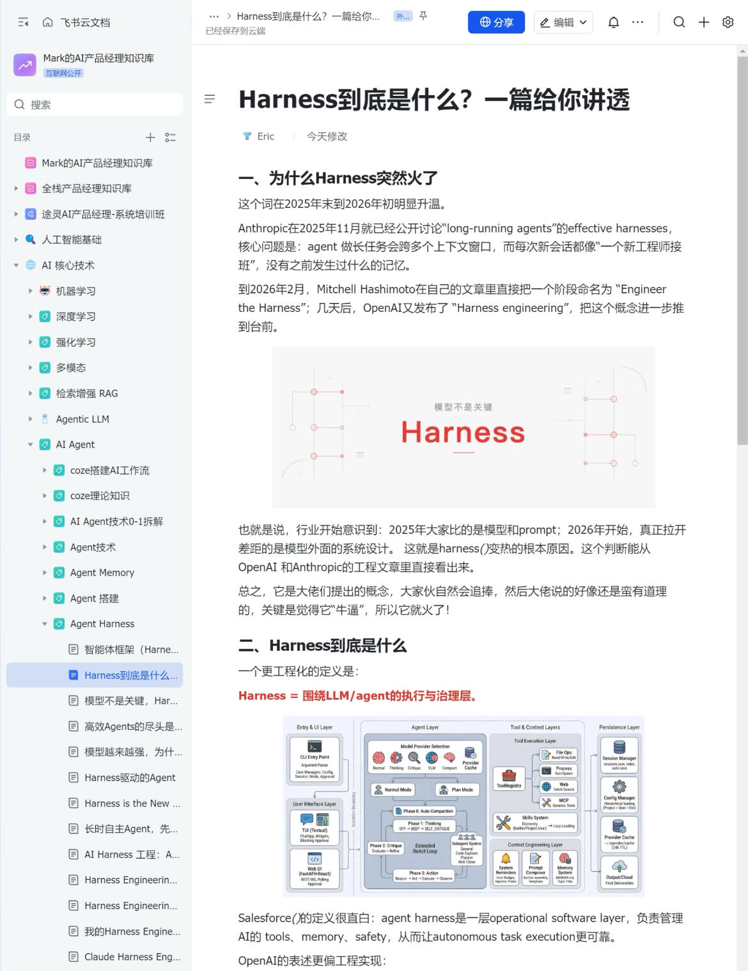Click the author name Eric
Viewport: 748px width, 971px height.
pyautogui.click(x=266, y=136)
